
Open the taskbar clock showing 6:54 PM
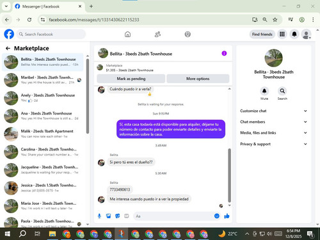293,234
